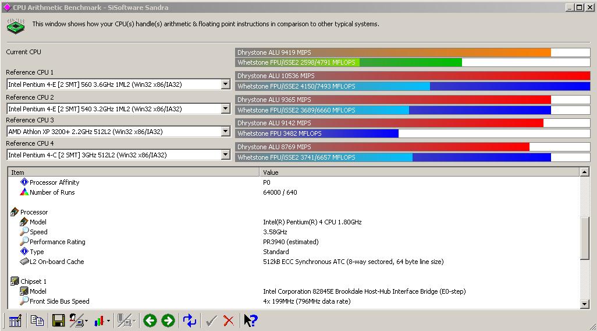Image resolution: width=597 pixels, height=331 pixels.
Task: Select Pentium 4-E 560 3.6GHz combo box text
Action: pos(95,84)
